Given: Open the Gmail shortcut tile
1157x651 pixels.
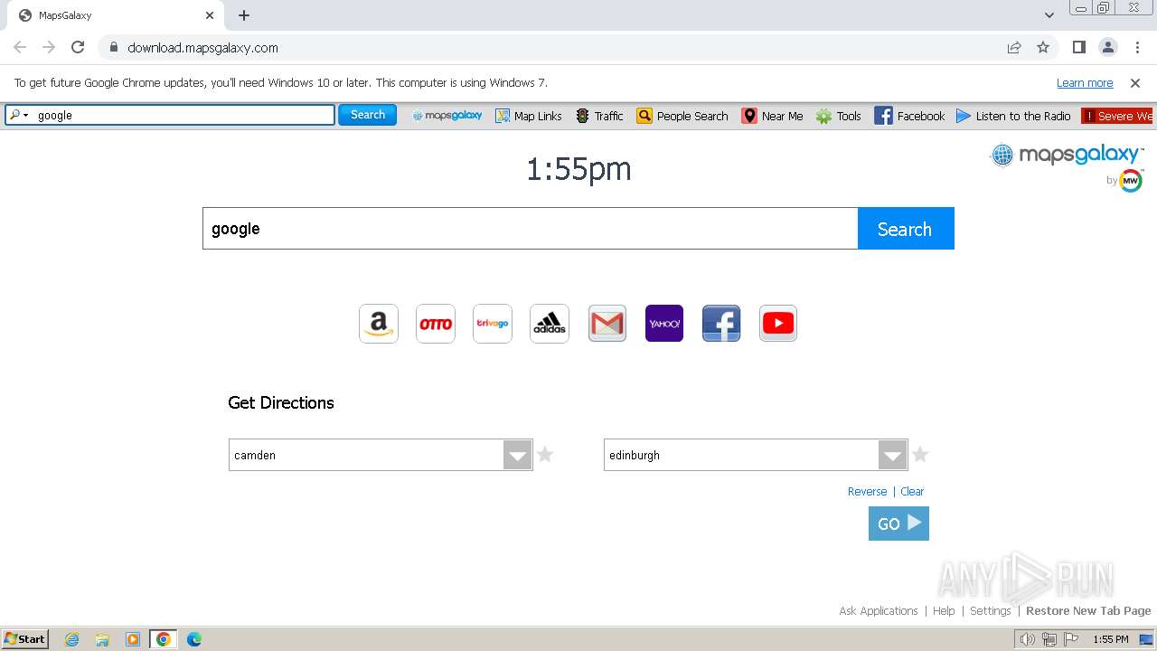Looking at the screenshot, I should tap(607, 324).
